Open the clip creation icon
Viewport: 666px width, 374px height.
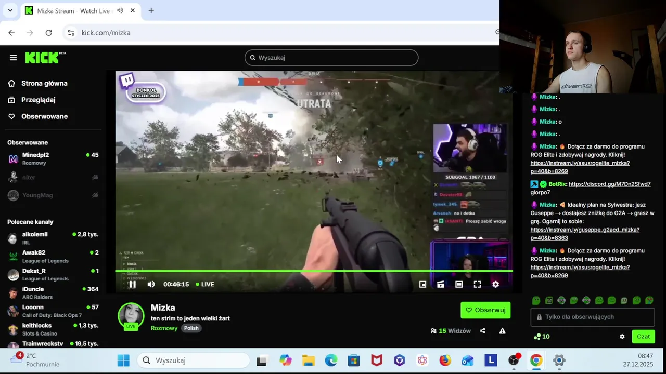click(441, 284)
